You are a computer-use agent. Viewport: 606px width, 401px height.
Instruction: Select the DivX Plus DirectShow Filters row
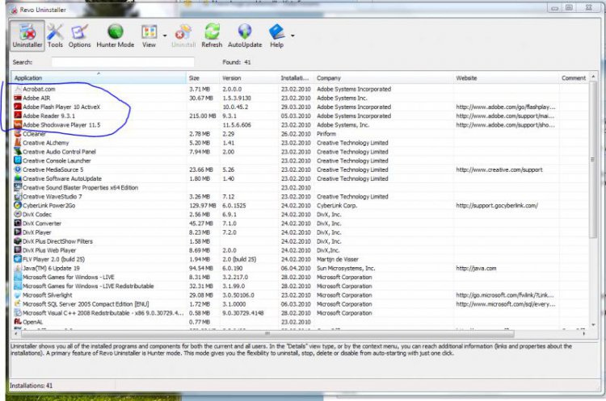(x=300, y=241)
